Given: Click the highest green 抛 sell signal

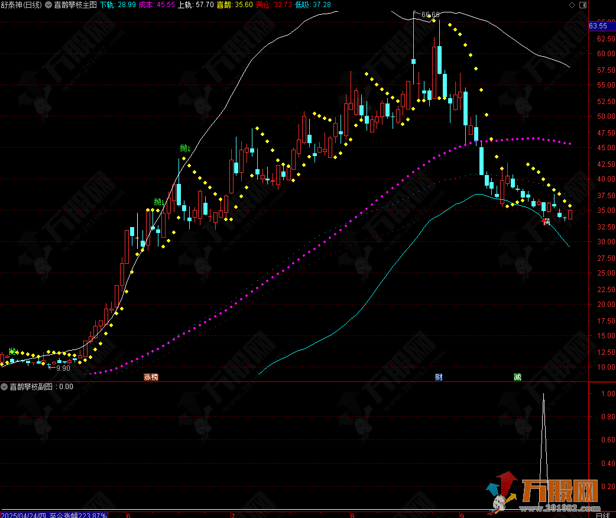Looking at the screenshot, I should click(x=185, y=148).
